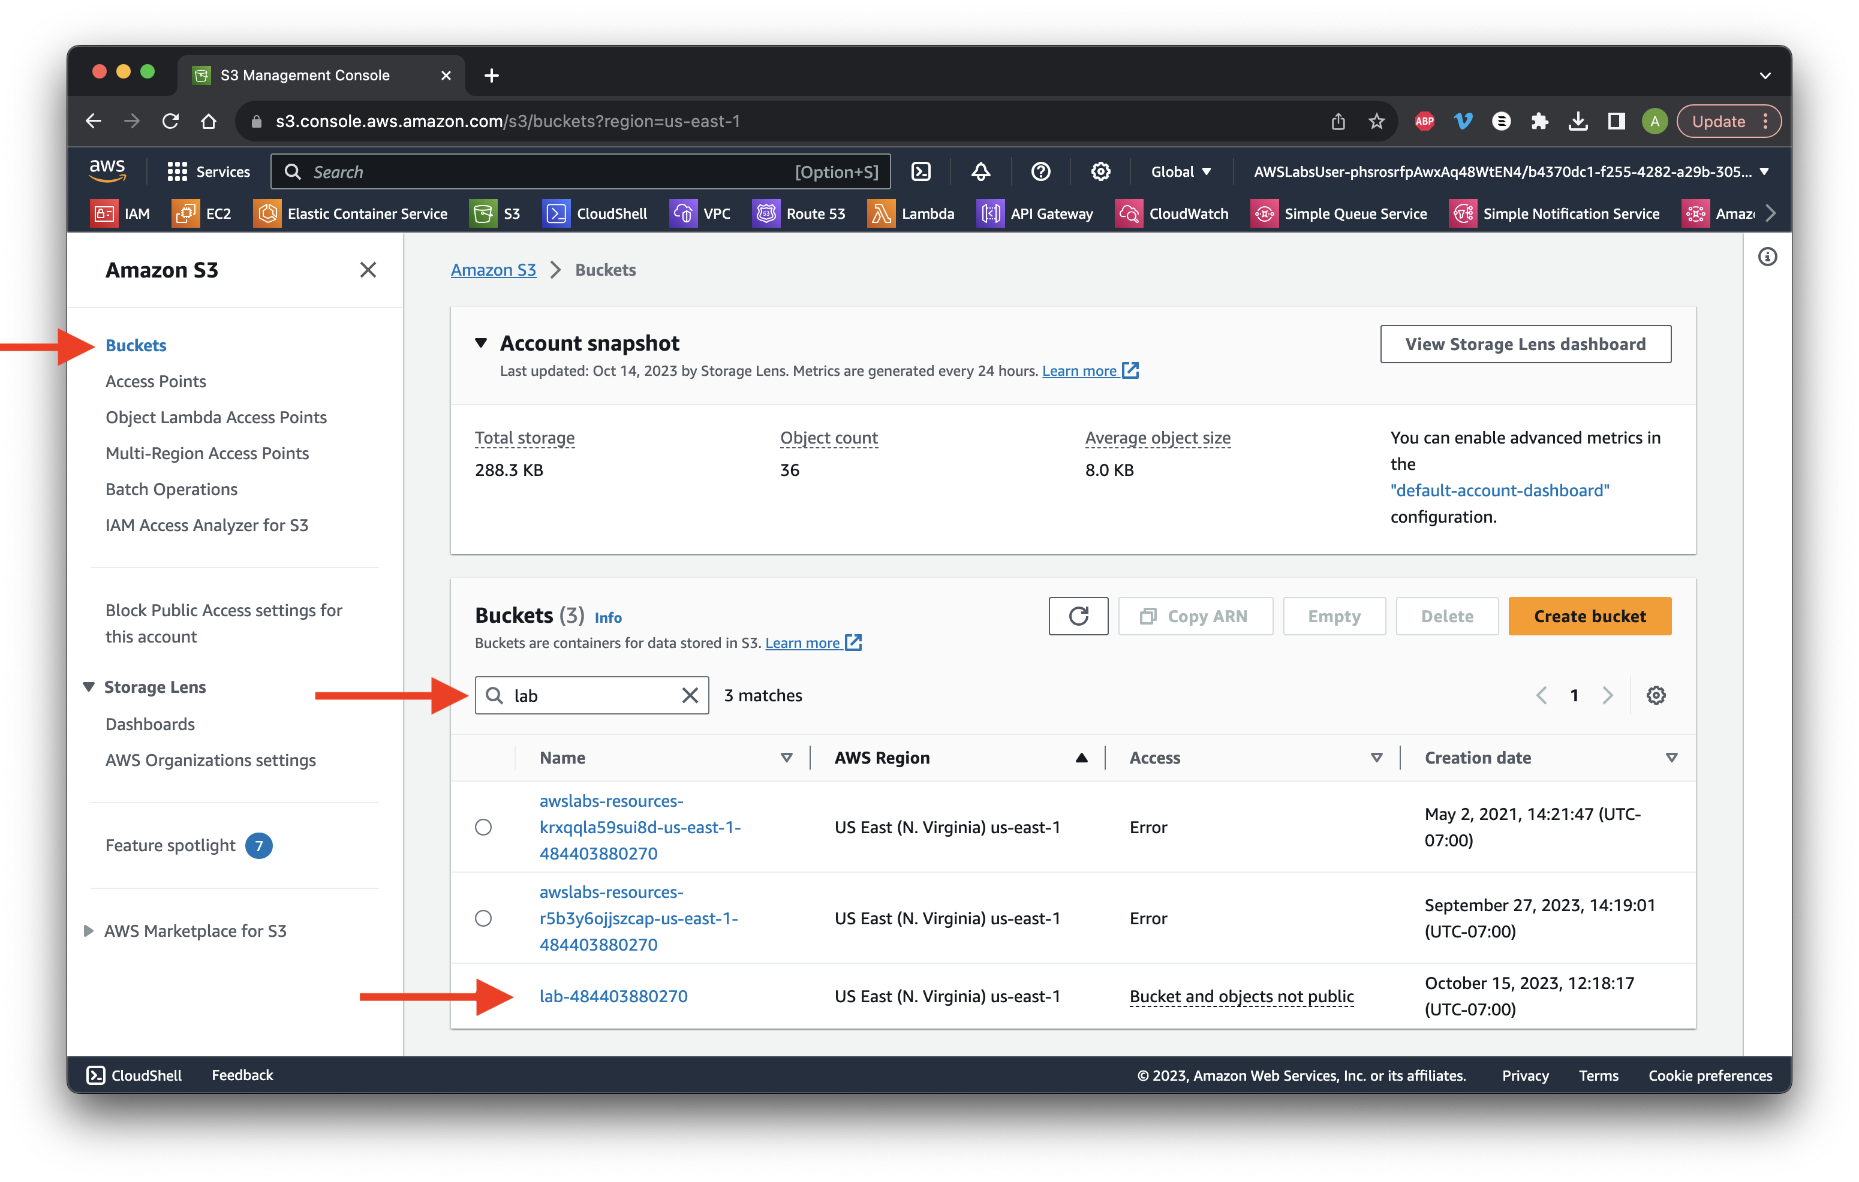Viewport: 1859px width, 1182px height.
Task: Open Object Lambda Access Points
Action: (x=216, y=417)
